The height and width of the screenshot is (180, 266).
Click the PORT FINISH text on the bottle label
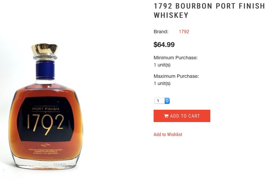pyautogui.click(x=46, y=109)
